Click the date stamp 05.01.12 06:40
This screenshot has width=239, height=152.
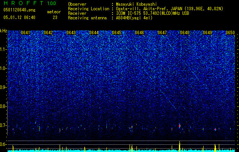(19, 17)
